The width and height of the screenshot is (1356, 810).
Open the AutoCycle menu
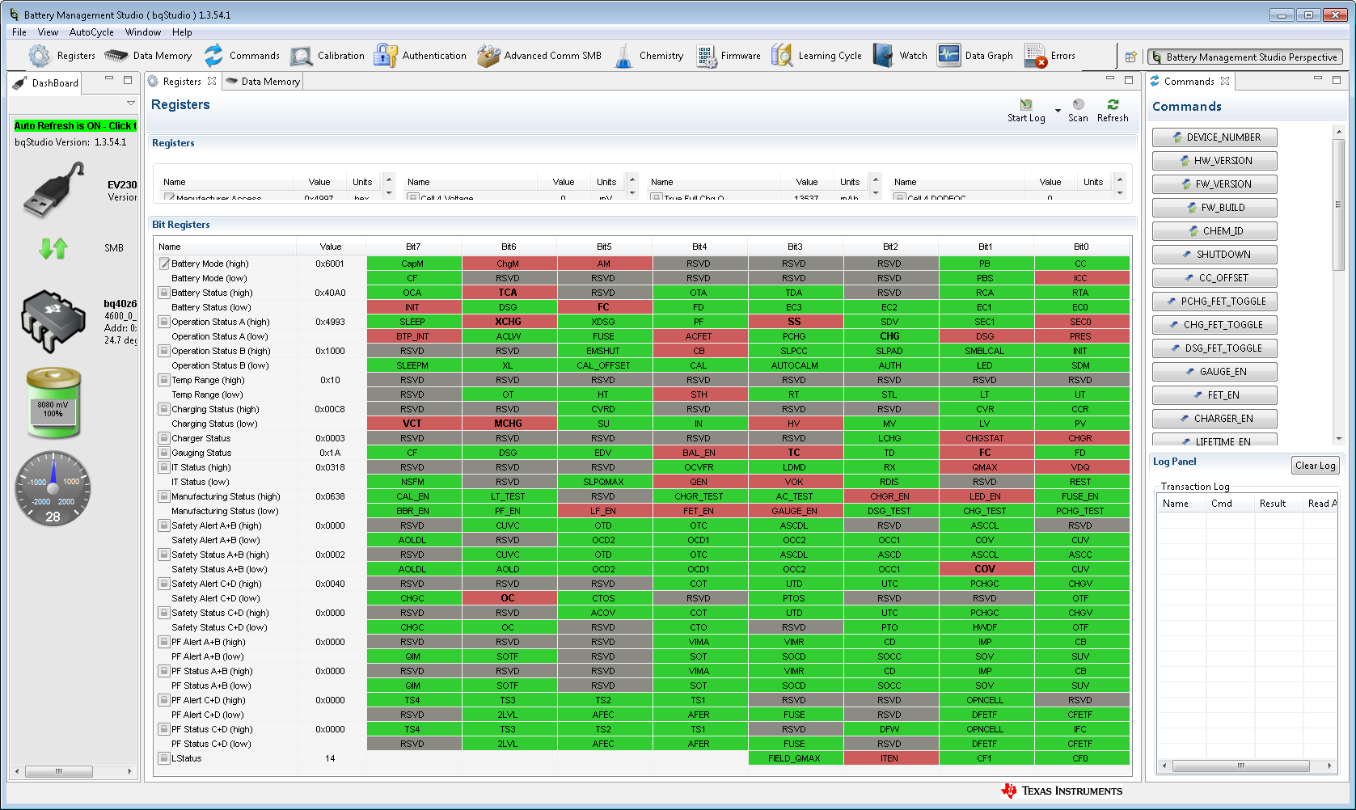[x=91, y=32]
